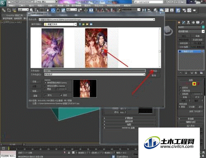206x158 pixels.
Task: Select the Polygon sub-object level icon
Action: (194, 84)
